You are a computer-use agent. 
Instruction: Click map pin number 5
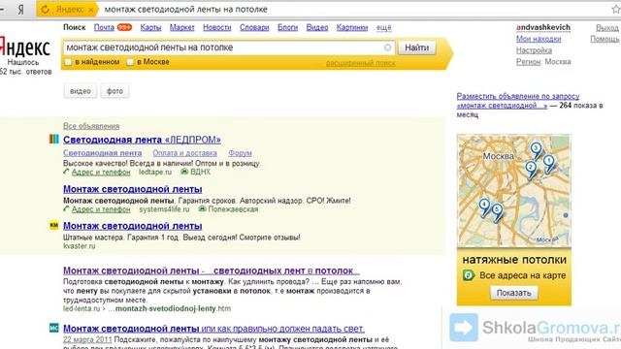(497, 211)
